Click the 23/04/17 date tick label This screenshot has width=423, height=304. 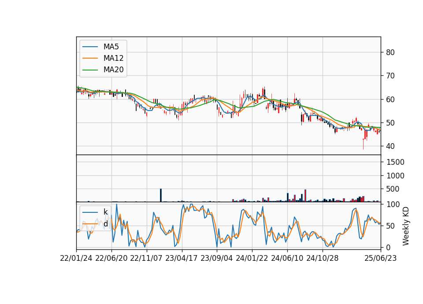point(181,258)
